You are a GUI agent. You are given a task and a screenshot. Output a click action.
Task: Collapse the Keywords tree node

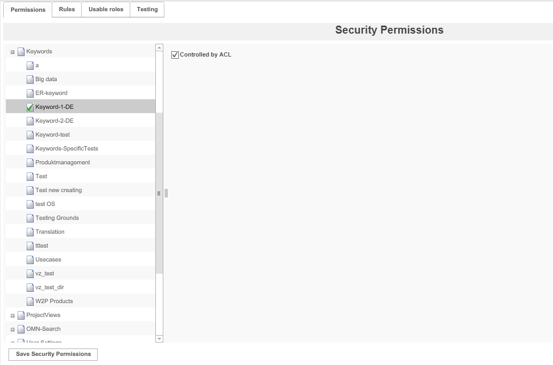[11, 51]
